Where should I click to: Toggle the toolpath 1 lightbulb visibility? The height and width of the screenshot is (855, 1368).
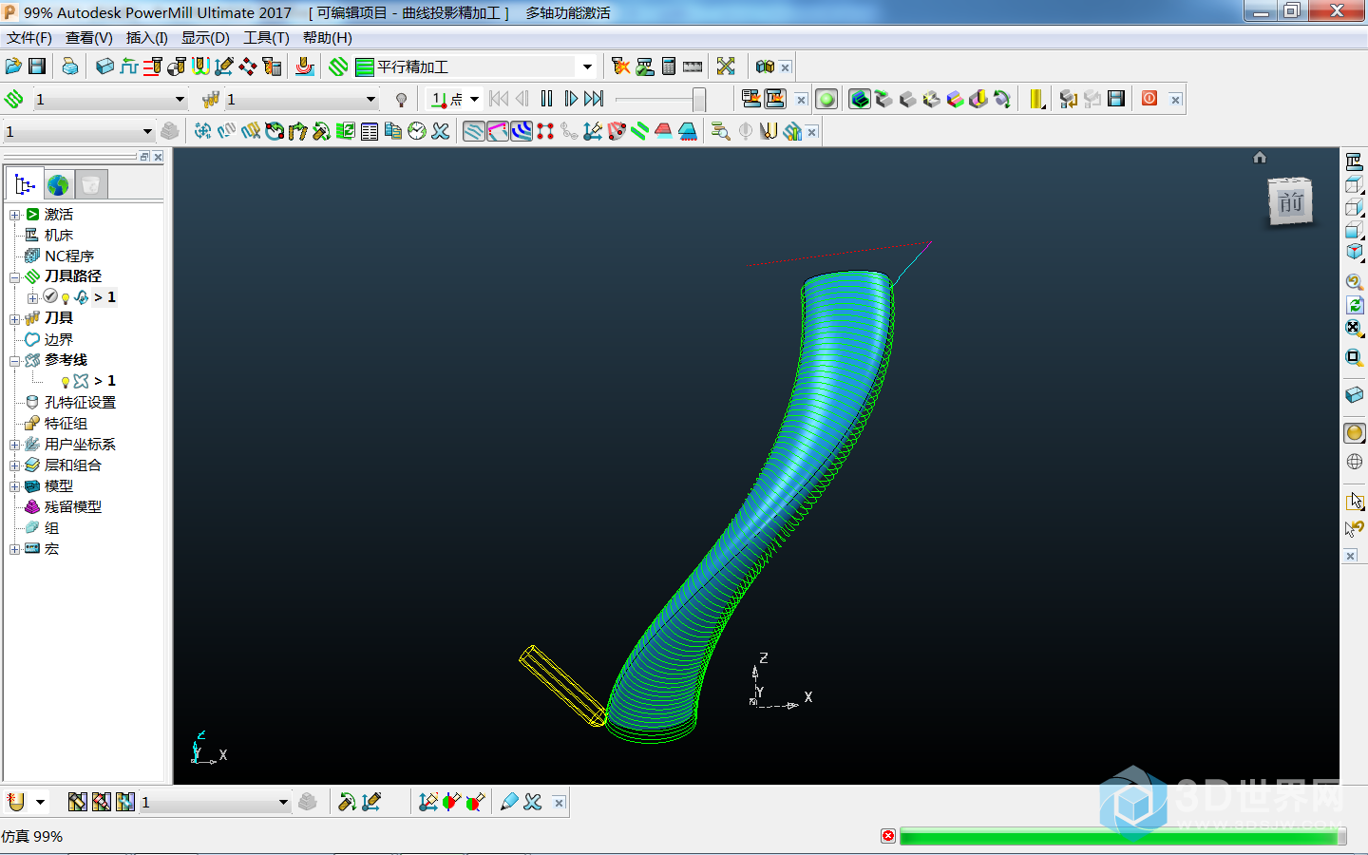click(x=66, y=298)
